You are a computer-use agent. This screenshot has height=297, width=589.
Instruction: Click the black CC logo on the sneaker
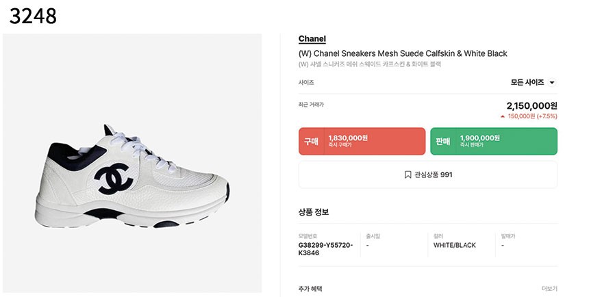coord(114,179)
